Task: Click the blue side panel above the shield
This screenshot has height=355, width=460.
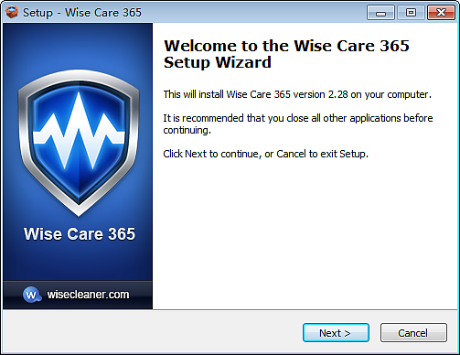Action: [78, 46]
